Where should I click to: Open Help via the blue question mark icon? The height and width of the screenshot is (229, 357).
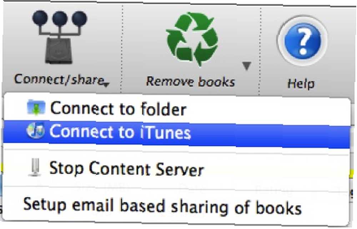[x=302, y=40]
